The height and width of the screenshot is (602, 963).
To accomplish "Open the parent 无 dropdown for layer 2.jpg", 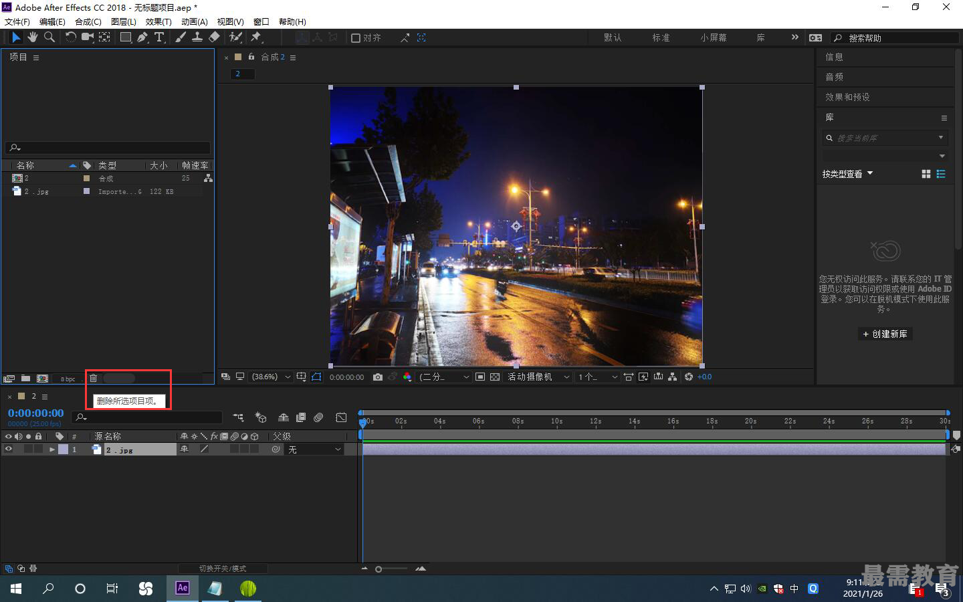I will tap(314, 449).
